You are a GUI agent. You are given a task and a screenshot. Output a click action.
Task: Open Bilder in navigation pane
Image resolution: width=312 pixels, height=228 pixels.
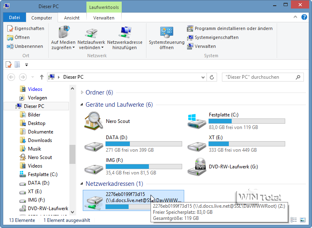click(x=30, y=115)
